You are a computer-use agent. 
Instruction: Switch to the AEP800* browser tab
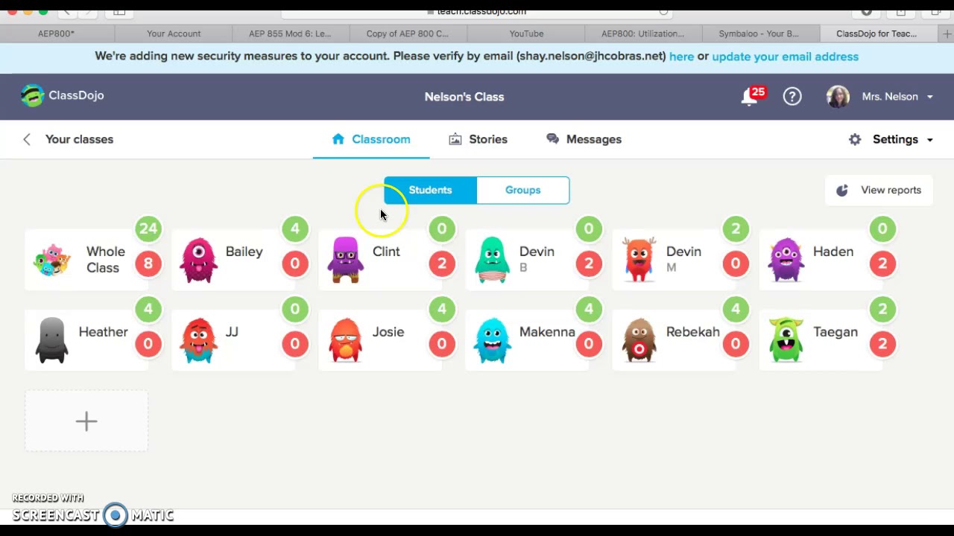tap(57, 33)
